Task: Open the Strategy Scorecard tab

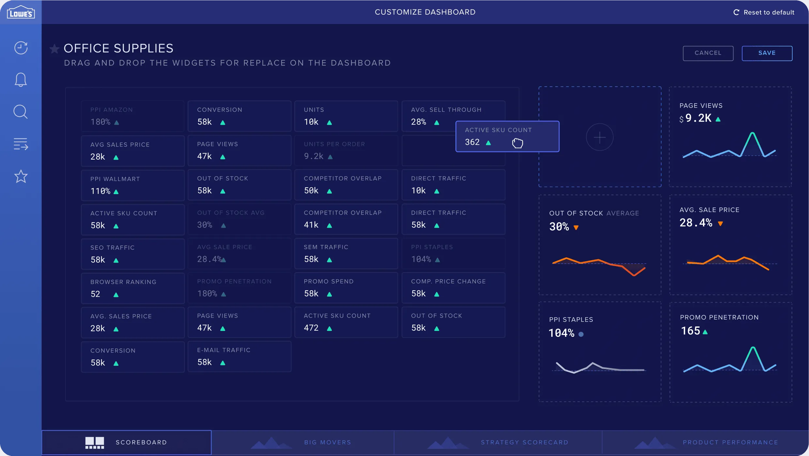Action: (x=498, y=442)
